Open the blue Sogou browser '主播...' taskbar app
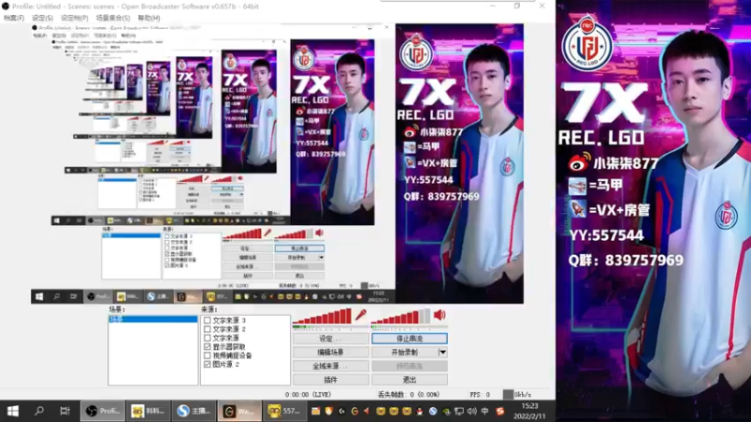751x422 pixels. (193, 411)
